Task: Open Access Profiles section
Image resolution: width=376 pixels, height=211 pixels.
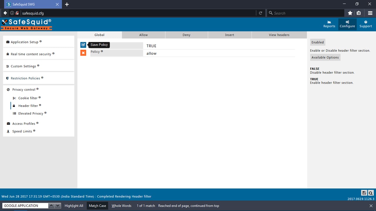Action: (x=24, y=124)
